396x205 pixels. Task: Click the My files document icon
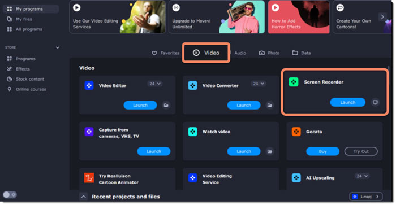pos(10,19)
